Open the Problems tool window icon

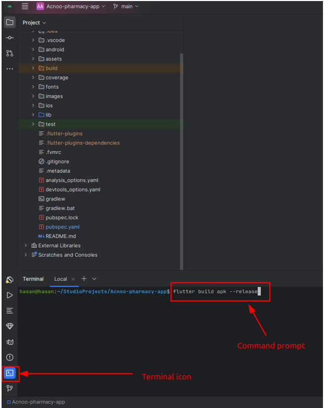pos(9,357)
